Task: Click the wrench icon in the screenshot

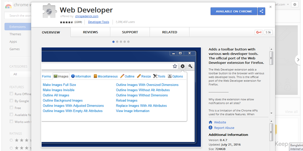Action: click(190, 66)
